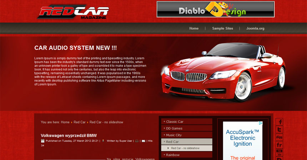
Task: Click Red Car in the breadcrumb trail
Action: (x=80, y=122)
